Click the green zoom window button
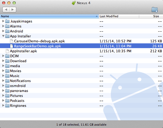This screenshot has height=128, width=163. point(14,3)
